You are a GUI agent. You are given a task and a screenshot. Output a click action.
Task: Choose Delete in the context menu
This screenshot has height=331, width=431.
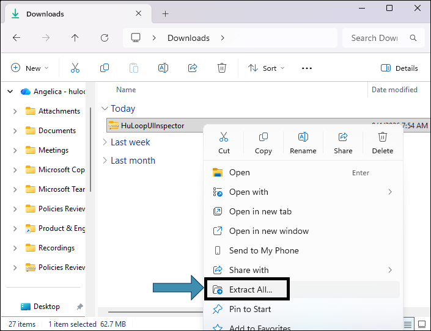pyautogui.click(x=383, y=143)
